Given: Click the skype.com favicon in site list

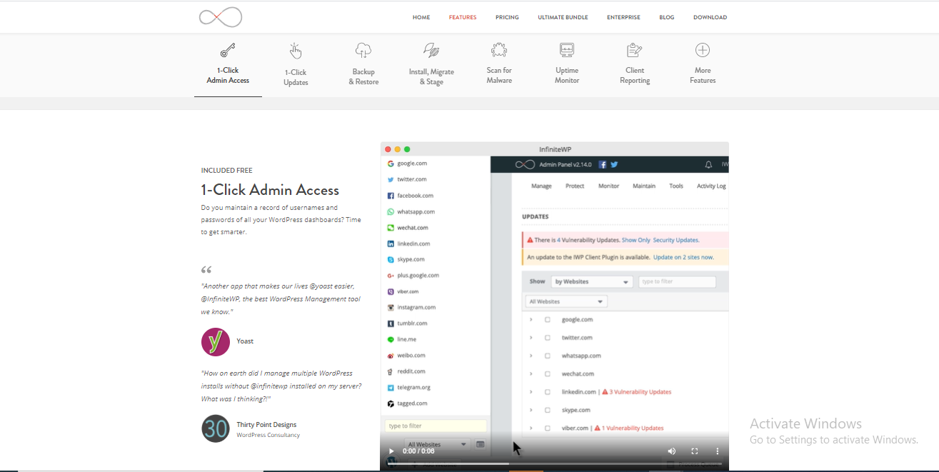Looking at the screenshot, I should (391, 260).
